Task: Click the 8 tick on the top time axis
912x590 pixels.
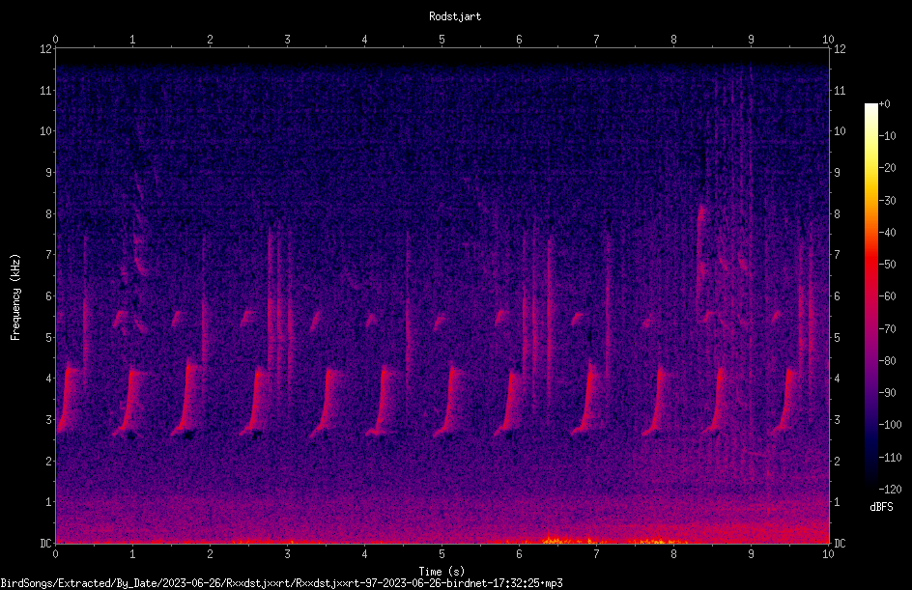Action: (673, 39)
